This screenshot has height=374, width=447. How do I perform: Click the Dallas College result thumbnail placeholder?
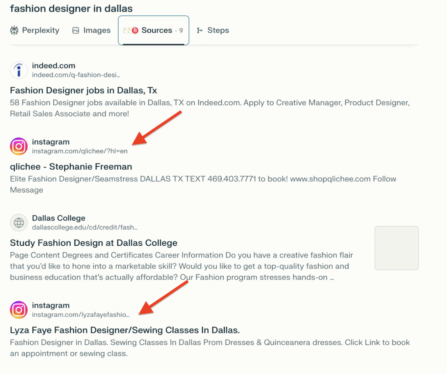(x=396, y=248)
